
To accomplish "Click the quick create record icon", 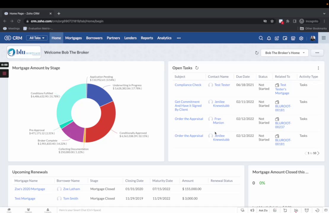I will pos(277,38).
